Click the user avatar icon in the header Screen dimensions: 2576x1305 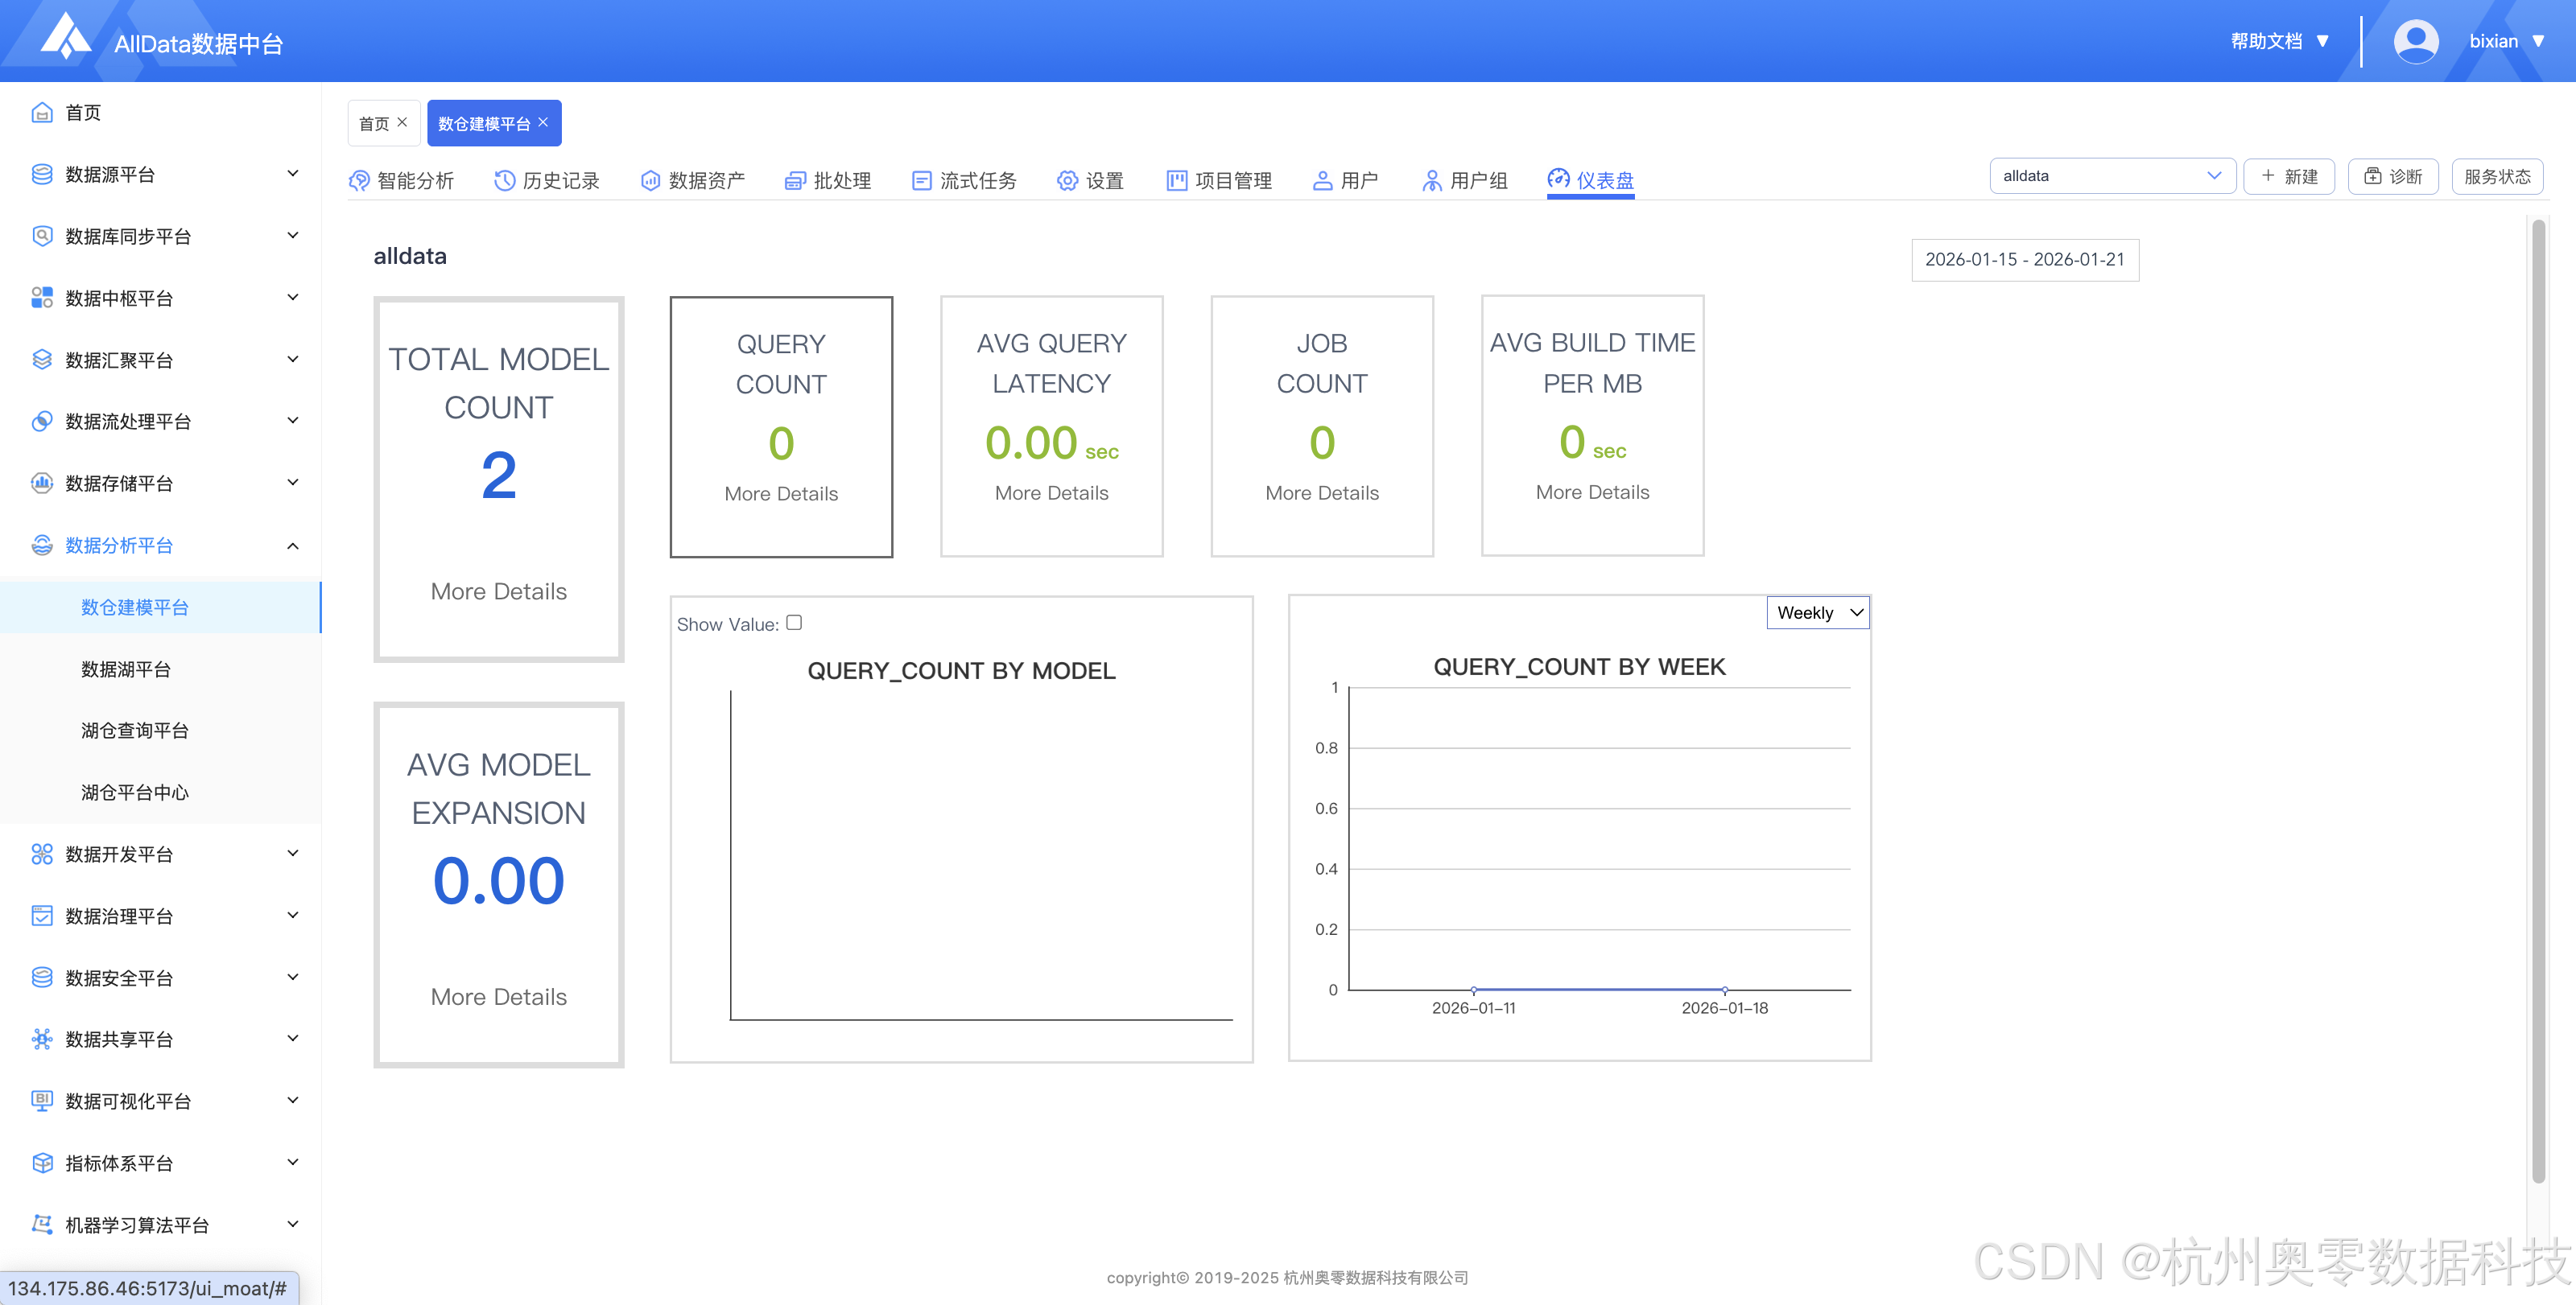[2415, 41]
